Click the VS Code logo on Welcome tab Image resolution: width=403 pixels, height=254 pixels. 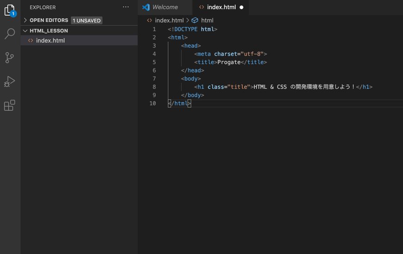146,7
